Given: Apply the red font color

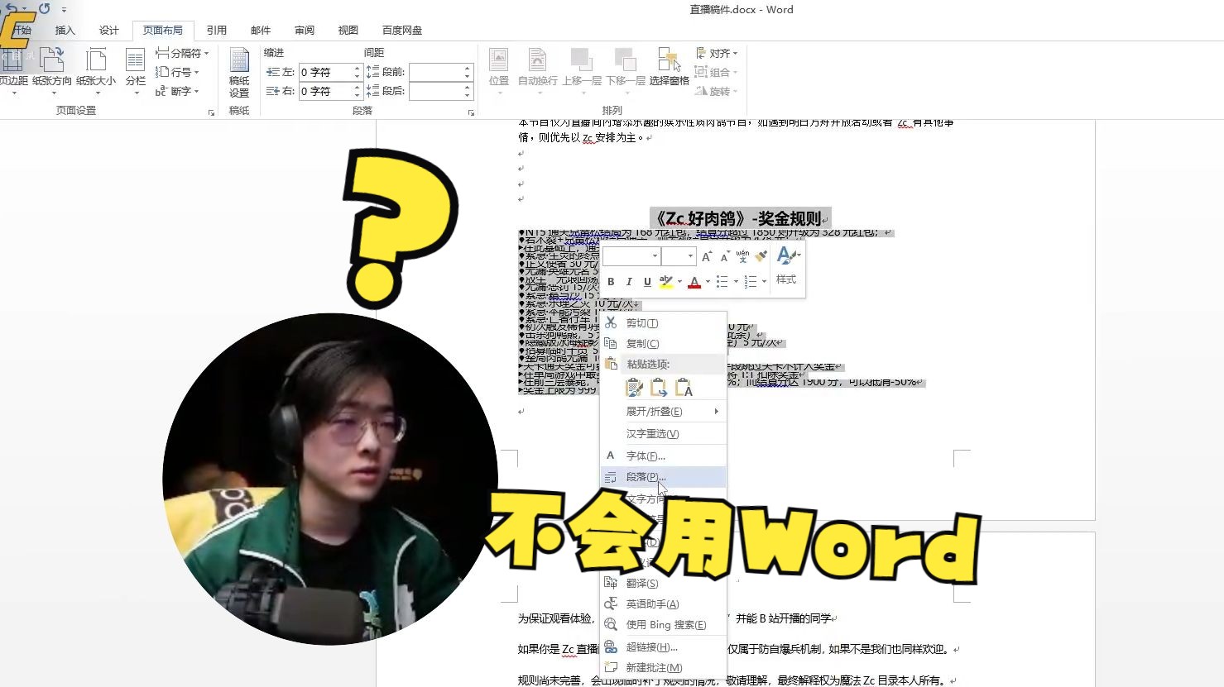Looking at the screenshot, I should point(694,282).
